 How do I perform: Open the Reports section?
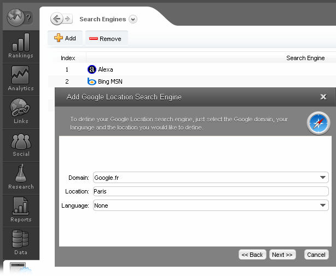(20, 210)
